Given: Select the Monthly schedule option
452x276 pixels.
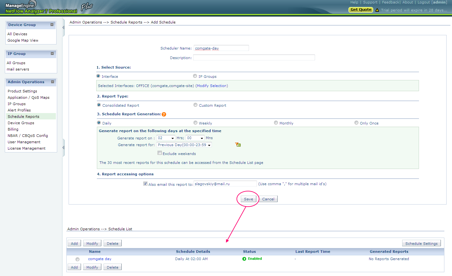Looking at the screenshot, I should click(276, 123).
